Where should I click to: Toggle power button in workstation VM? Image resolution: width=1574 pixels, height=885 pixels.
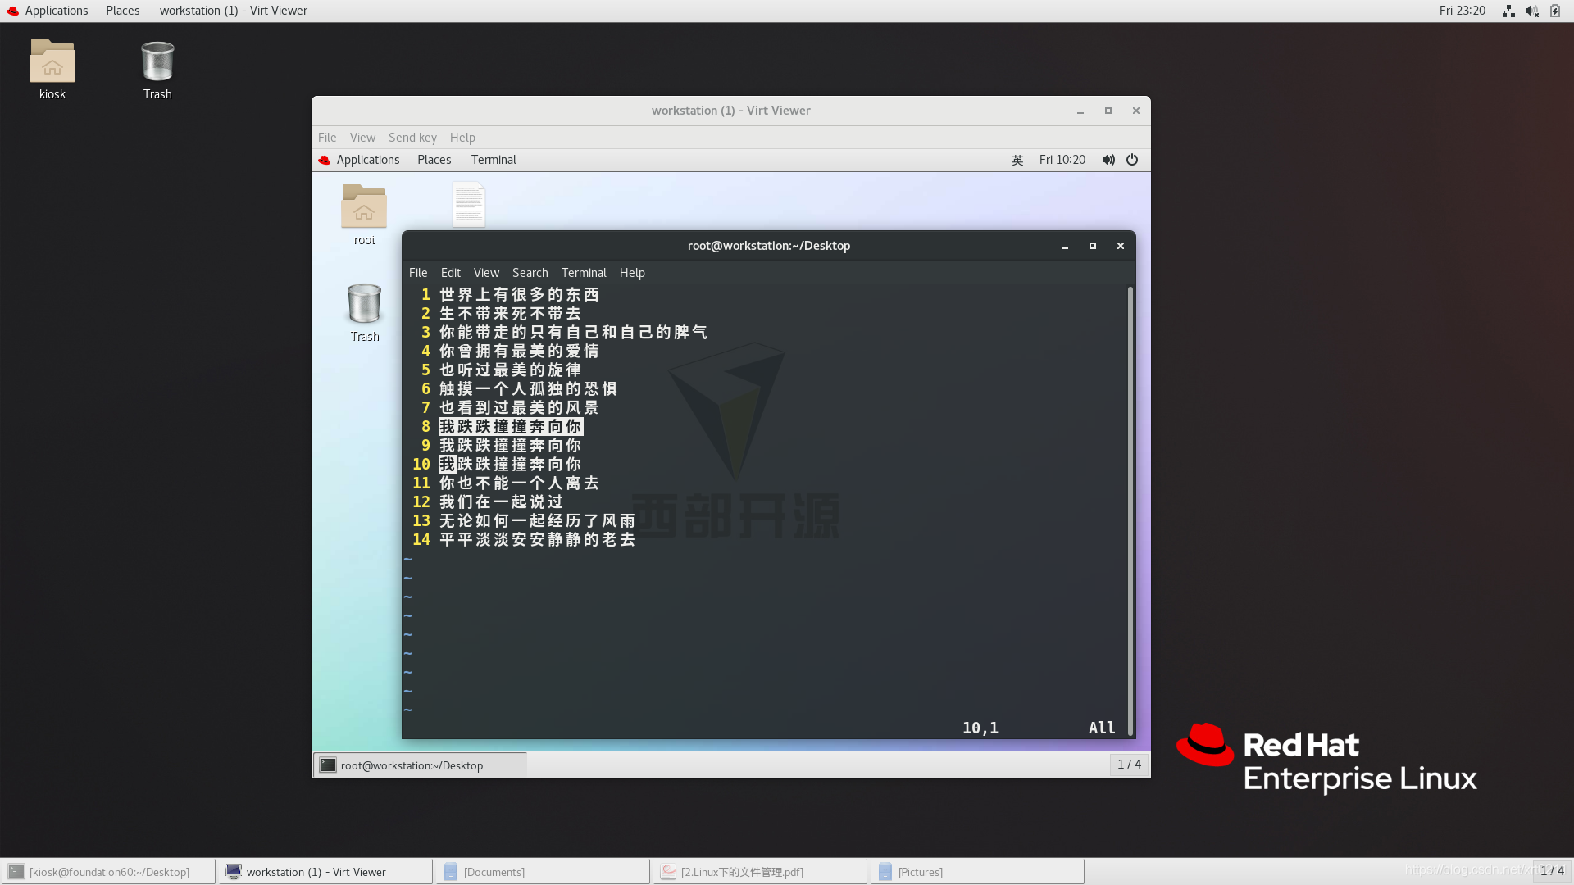click(x=1132, y=159)
